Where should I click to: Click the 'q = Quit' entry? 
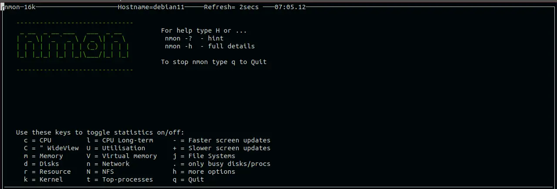(x=188, y=179)
